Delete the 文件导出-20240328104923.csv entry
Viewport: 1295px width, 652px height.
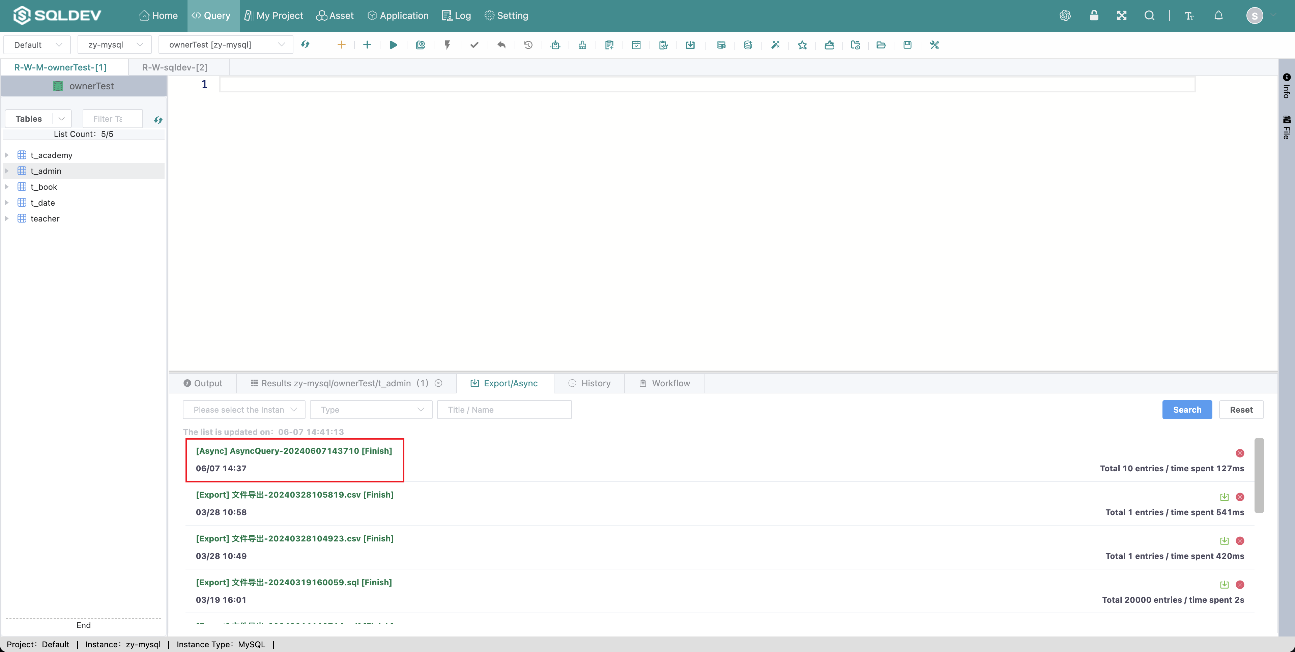click(1240, 540)
